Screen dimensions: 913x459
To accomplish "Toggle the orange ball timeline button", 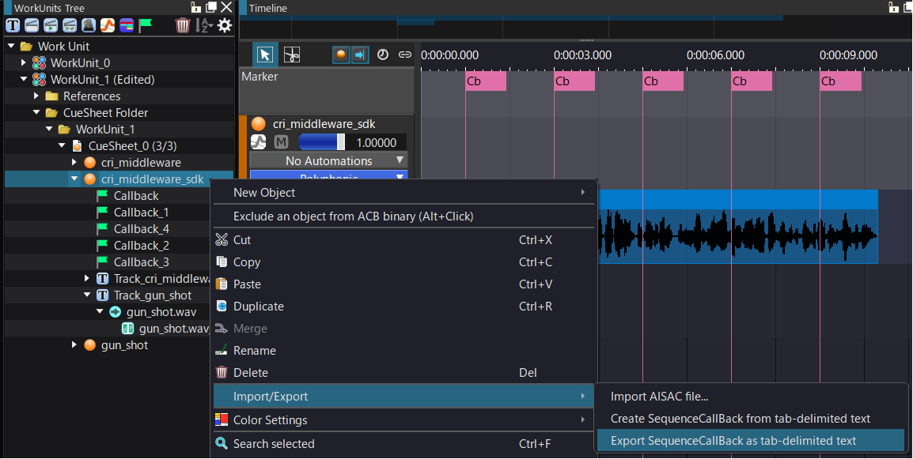I will 341,55.
